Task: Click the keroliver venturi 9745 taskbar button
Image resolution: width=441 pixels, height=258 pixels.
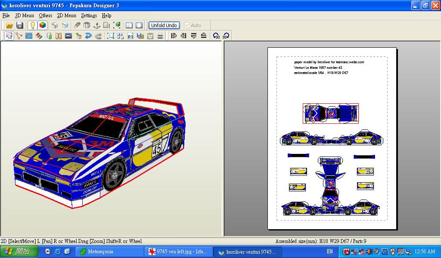Action: pyautogui.click(x=248, y=252)
